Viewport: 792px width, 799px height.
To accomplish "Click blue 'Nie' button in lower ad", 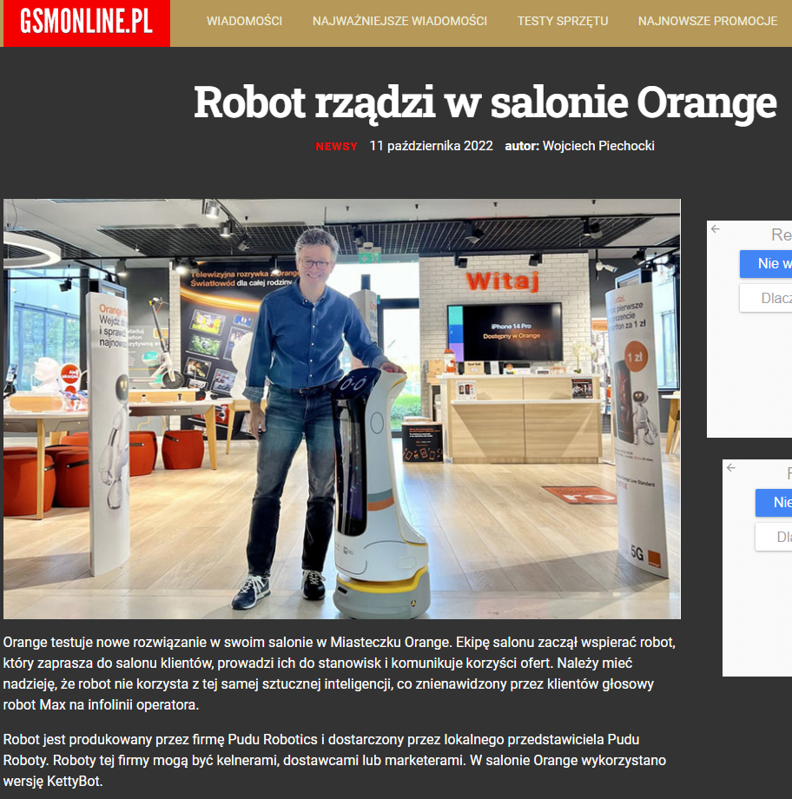I will [x=774, y=503].
